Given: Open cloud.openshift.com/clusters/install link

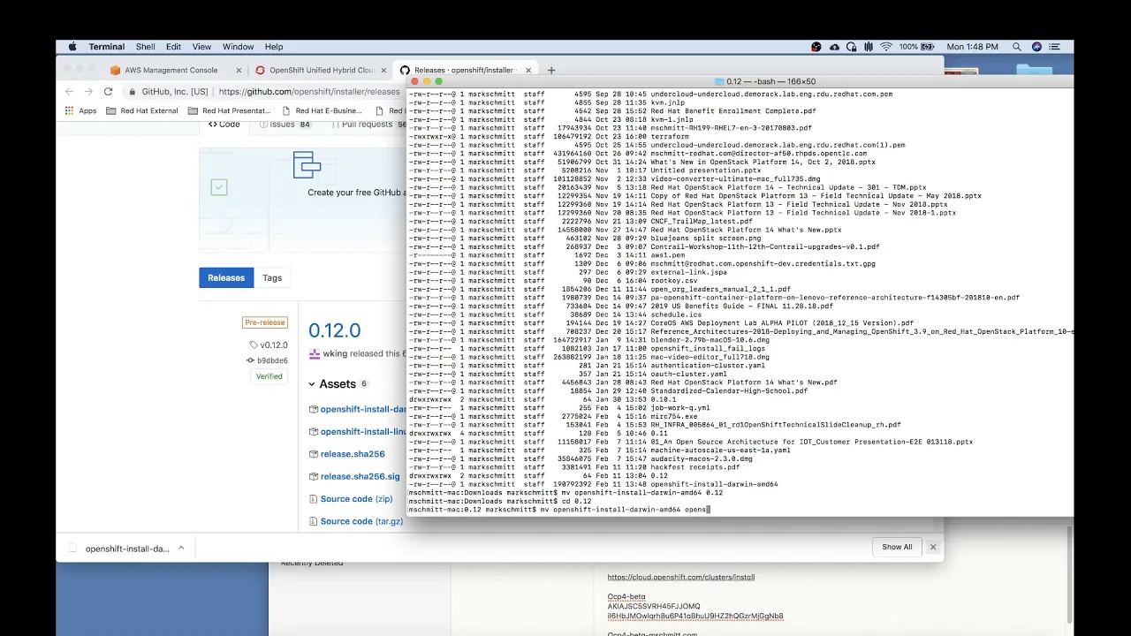Looking at the screenshot, I should [680, 577].
